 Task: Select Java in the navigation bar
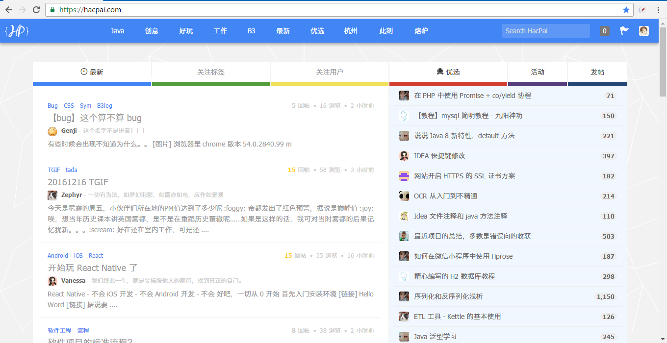point(117,31)
